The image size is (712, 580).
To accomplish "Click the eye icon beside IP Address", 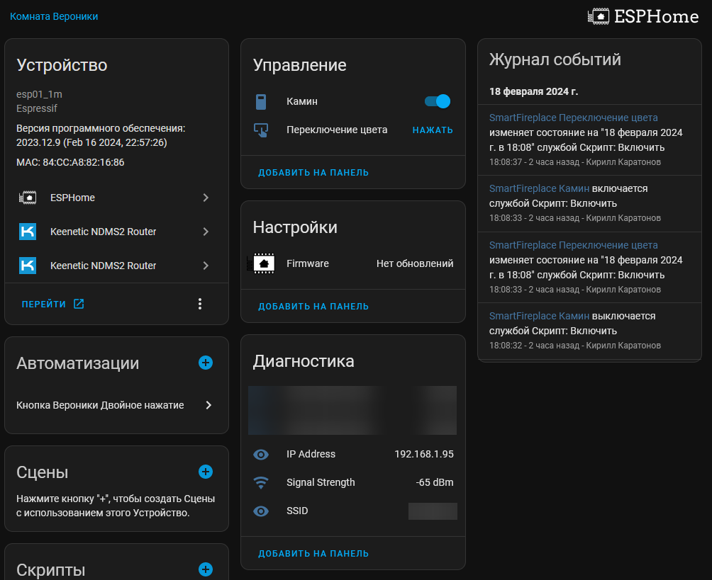I will pos(261,455).
